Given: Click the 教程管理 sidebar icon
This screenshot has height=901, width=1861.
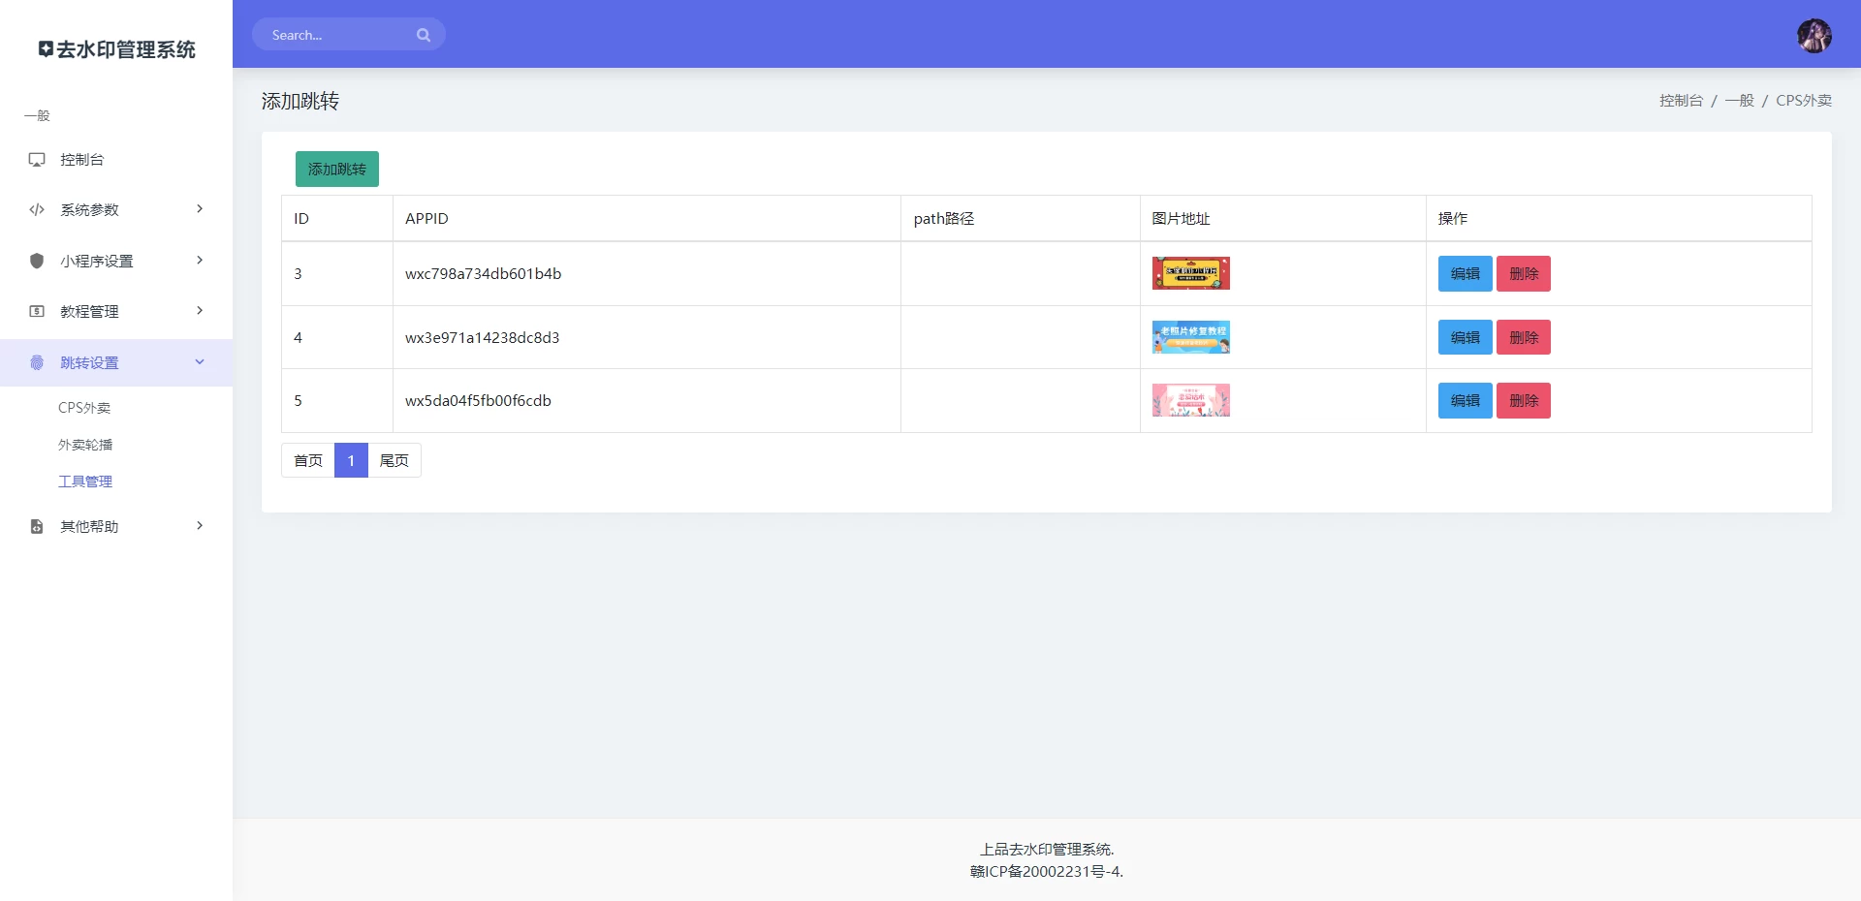Looking at the screenshot, I should click(x=36, y=311).
